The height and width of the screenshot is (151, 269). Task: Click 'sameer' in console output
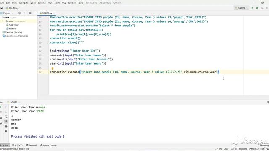coord(16,120)
